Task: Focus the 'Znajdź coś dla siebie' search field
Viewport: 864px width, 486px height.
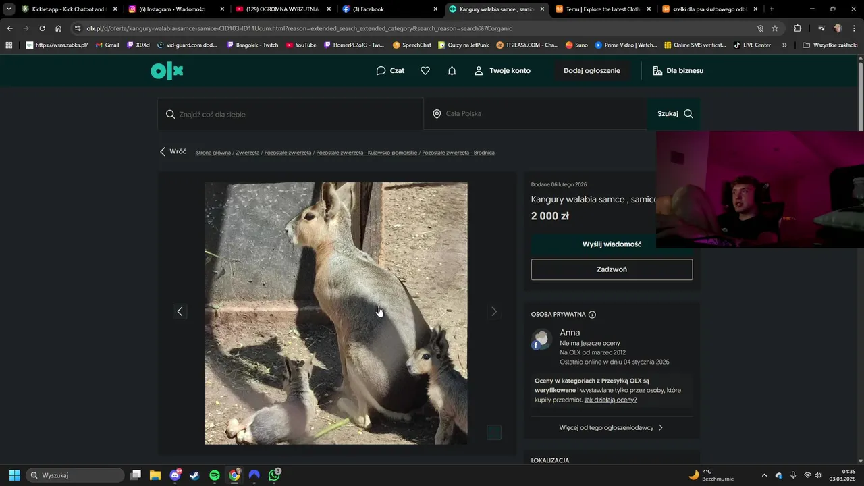Action: tap(290, 114)
